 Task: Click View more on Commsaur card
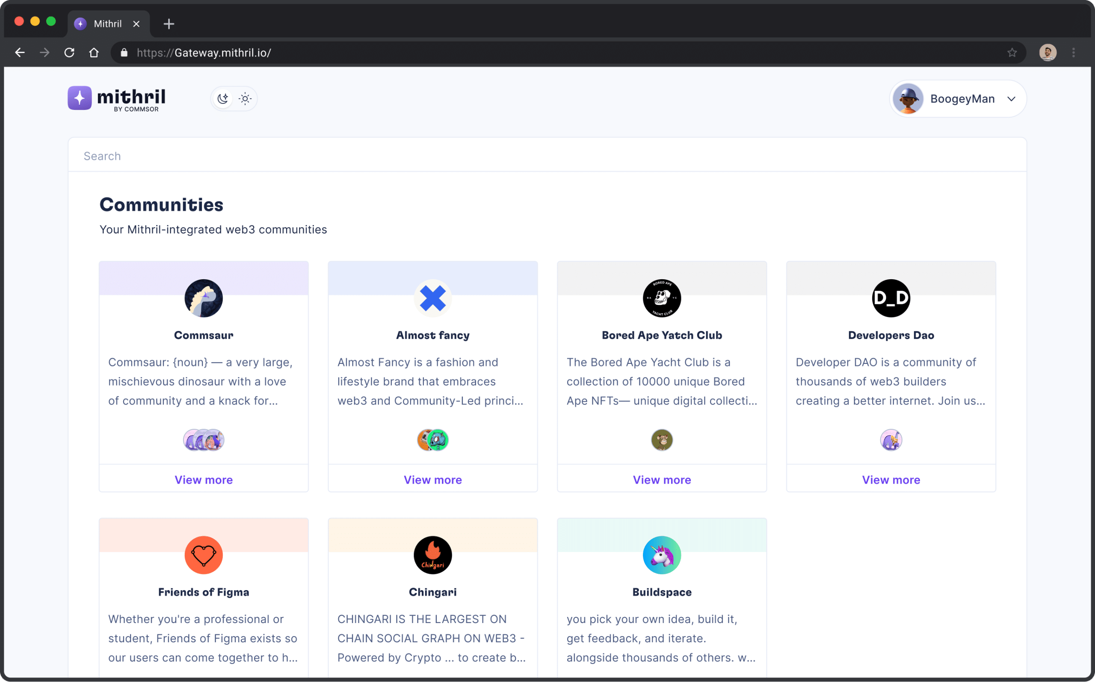coord(204,479)
